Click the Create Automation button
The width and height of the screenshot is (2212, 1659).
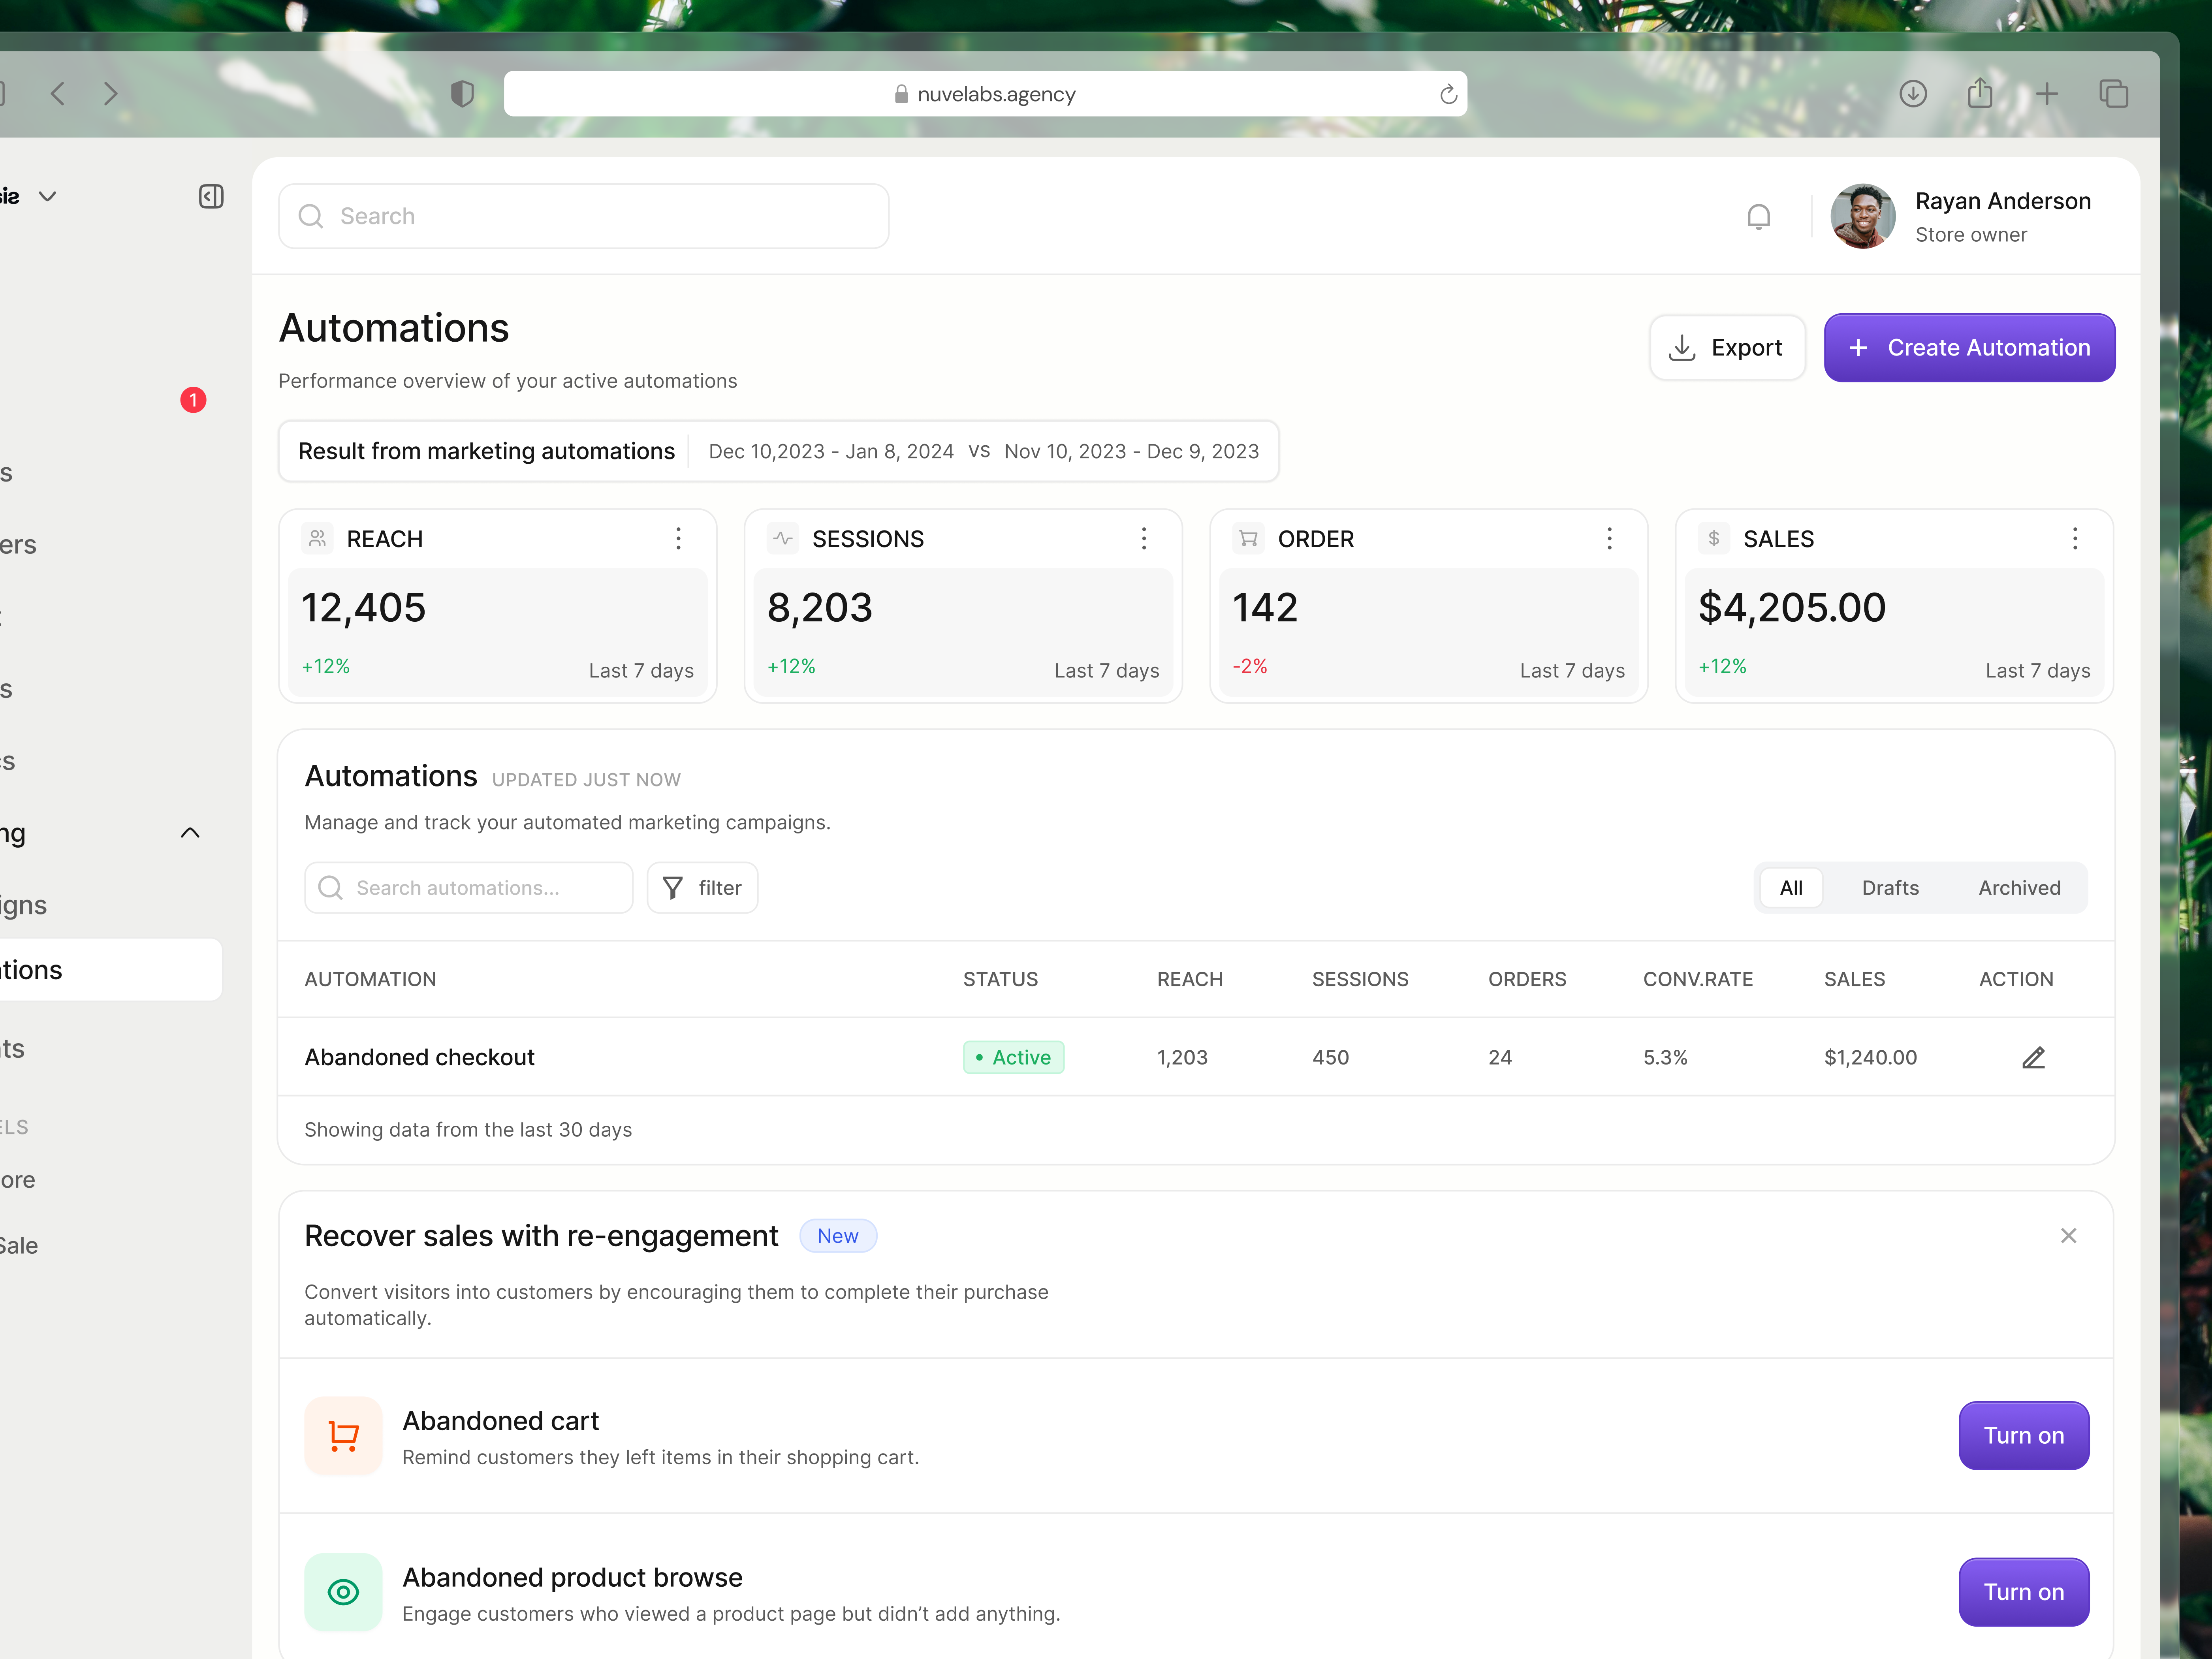[1969, 347]
